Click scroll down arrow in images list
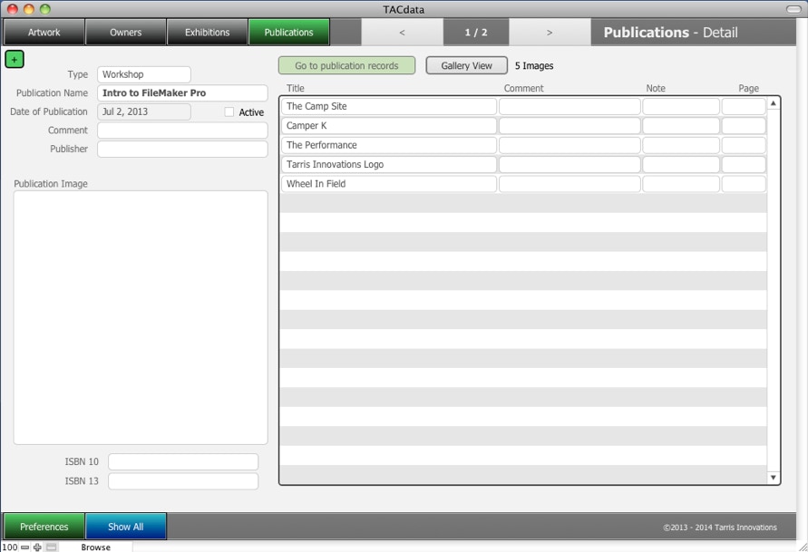Screen dimensions: 808x552 [774, 477]
